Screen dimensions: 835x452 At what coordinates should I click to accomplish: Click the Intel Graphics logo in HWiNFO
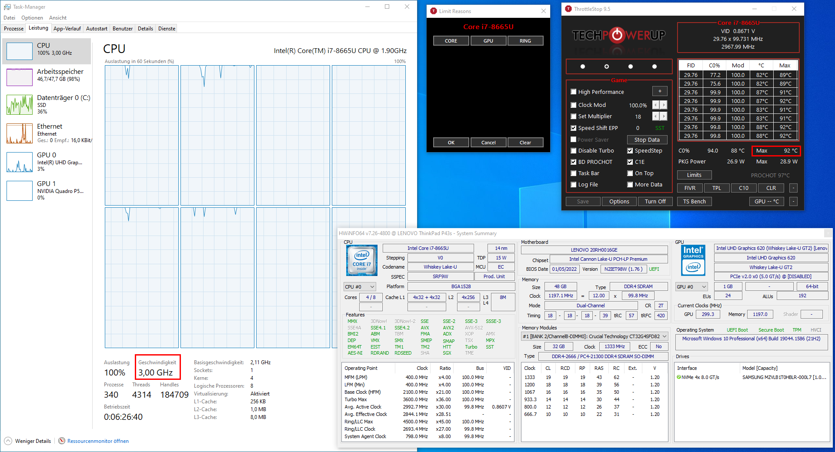(693, 261)
